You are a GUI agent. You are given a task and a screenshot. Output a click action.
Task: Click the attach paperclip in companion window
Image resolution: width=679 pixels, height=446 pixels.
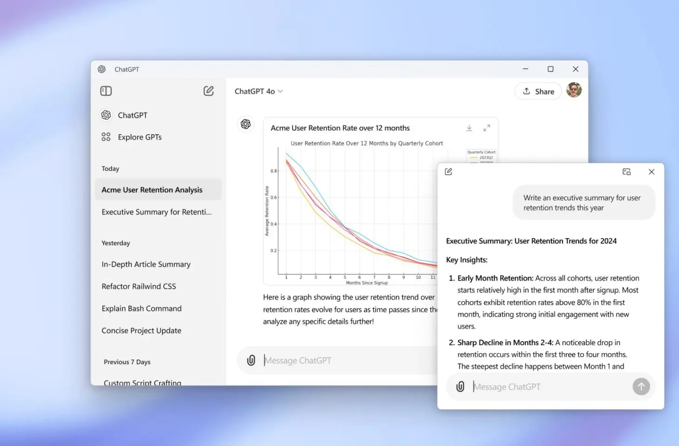[x=460, y=387]
